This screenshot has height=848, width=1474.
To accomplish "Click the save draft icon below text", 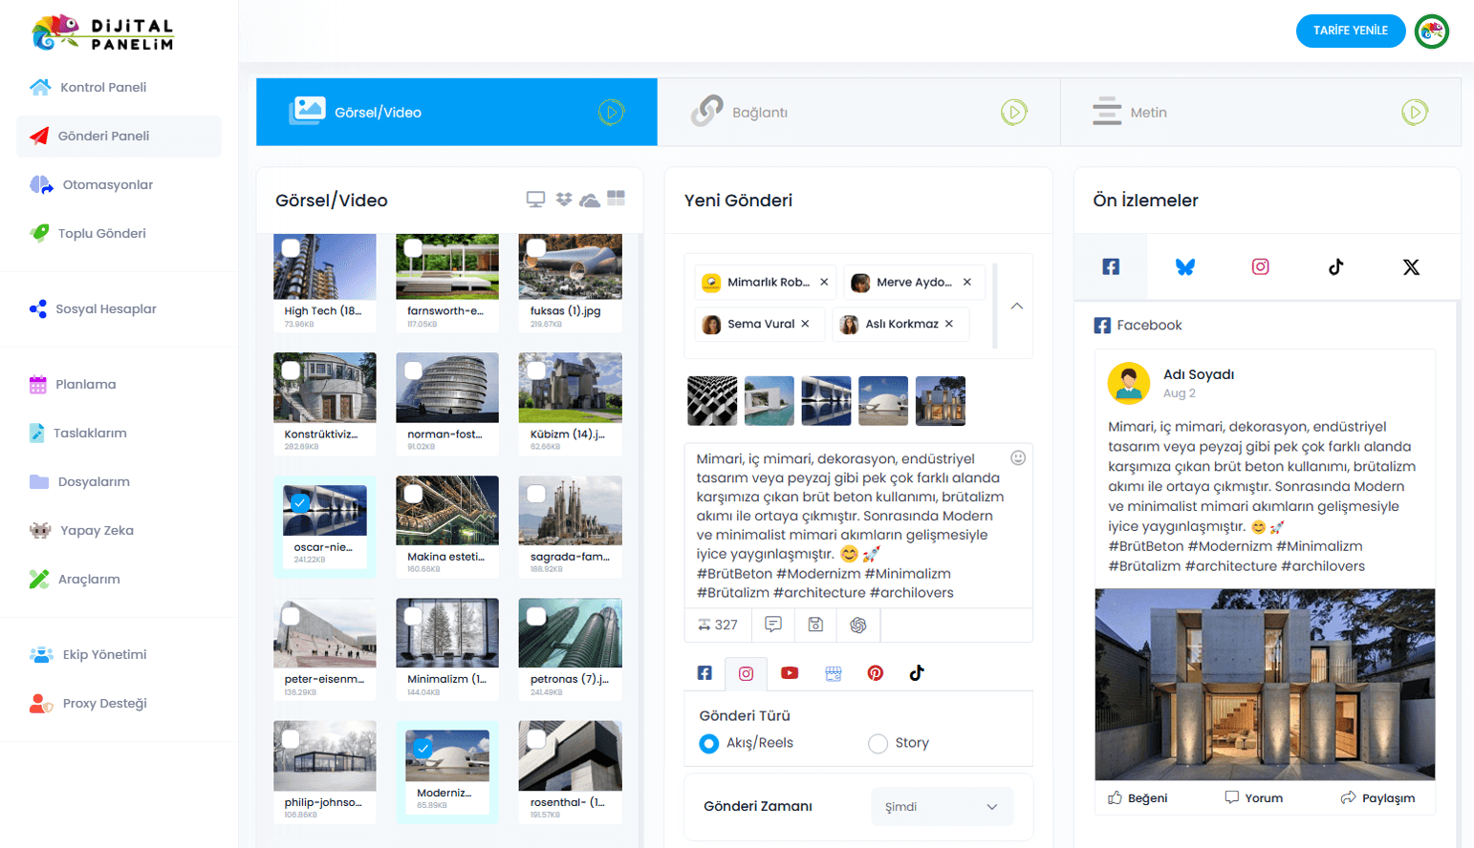I will [815, 625].
